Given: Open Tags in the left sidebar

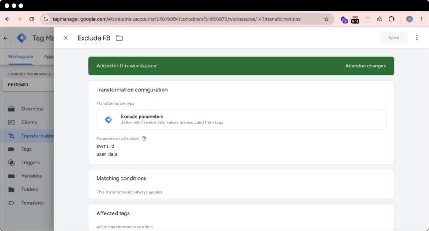Looking at the screenshot, I should click(26, 149).
